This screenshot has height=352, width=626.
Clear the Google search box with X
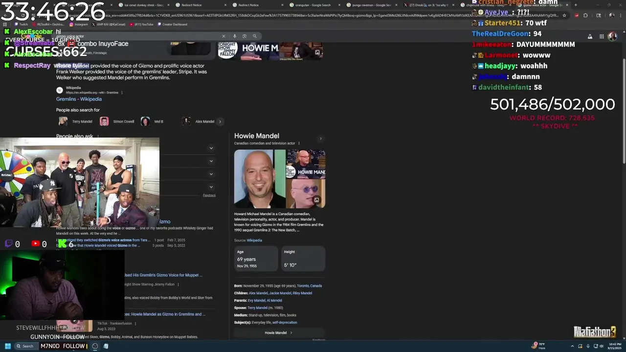pyautogui.click(x=224, y=36)
